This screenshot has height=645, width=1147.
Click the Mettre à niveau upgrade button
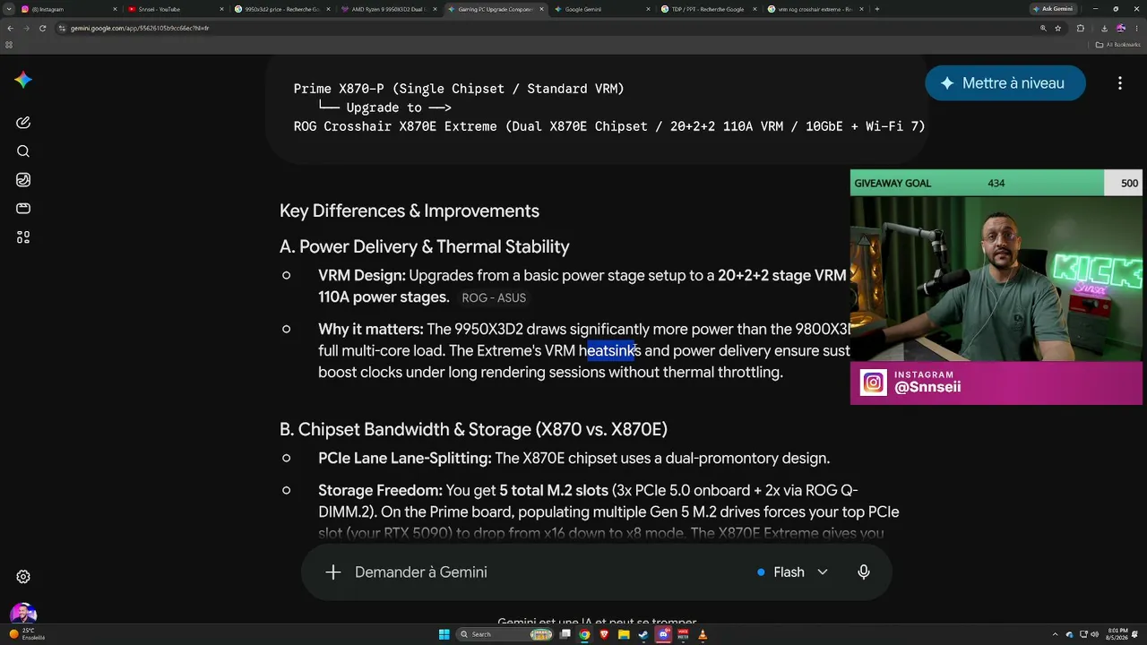point(1005,83)
